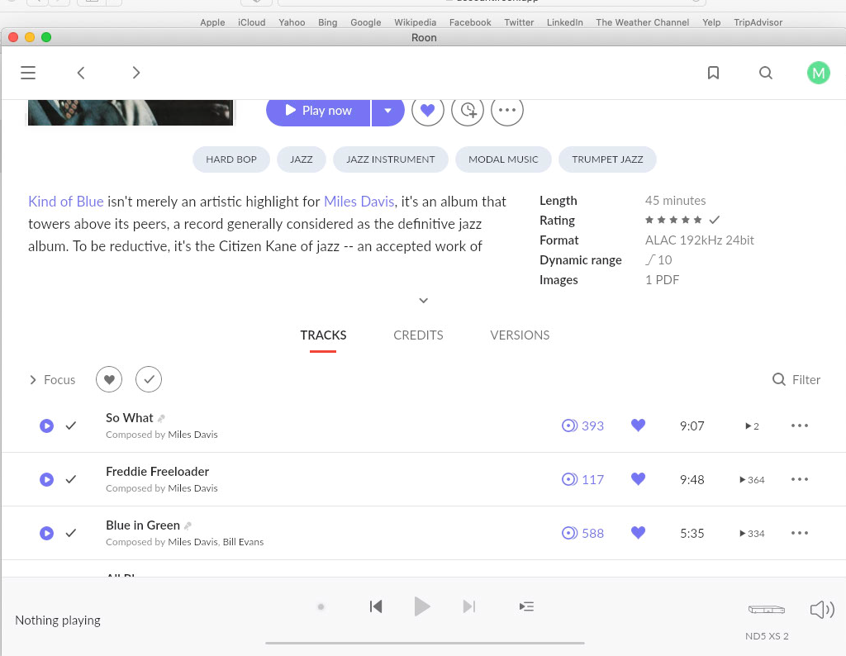This screenshot has height=656, width=846.
Task: Play the Blue in Green track
Action: tap(47, 533)
